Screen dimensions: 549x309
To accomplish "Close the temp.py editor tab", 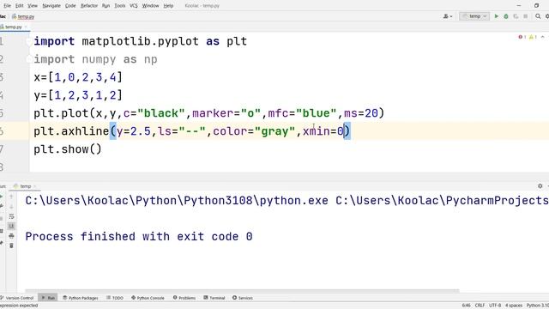I will (26, 27).
